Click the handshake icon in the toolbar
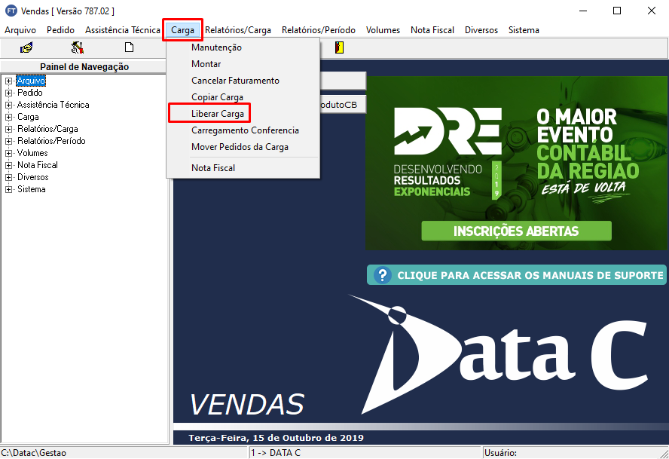This screenshot has width=669, height=459. [26, 47]
